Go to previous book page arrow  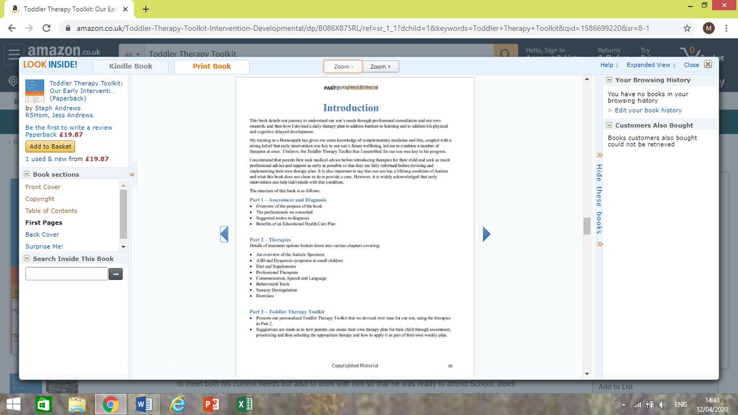coord(224,234)
